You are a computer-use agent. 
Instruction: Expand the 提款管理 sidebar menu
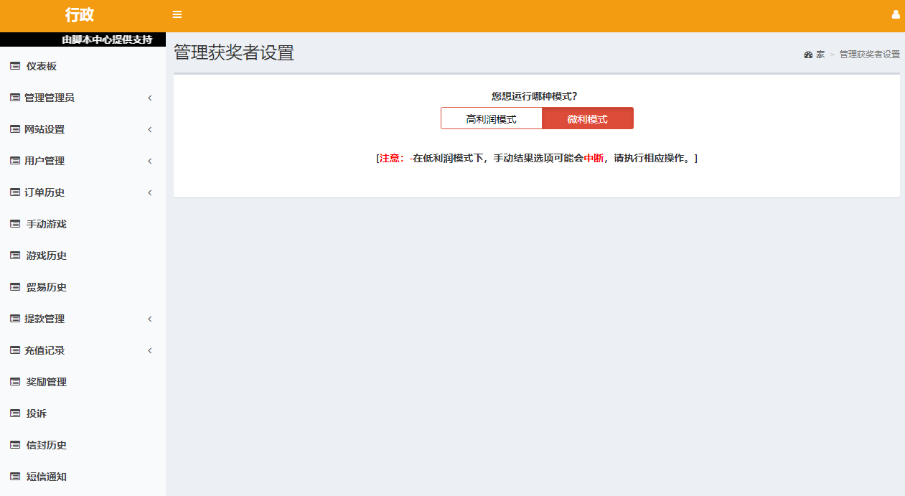click(44, 319)
